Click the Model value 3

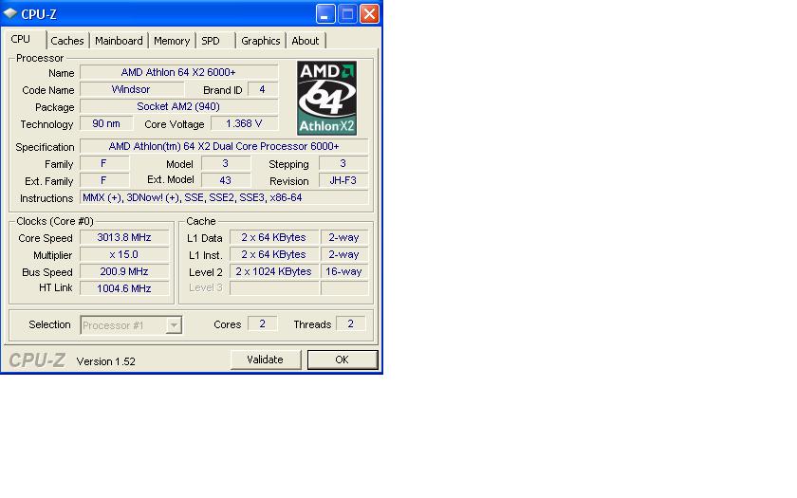pyautogui.click(x=226, y=163)
